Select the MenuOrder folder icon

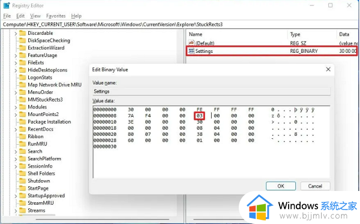(23, 92)
